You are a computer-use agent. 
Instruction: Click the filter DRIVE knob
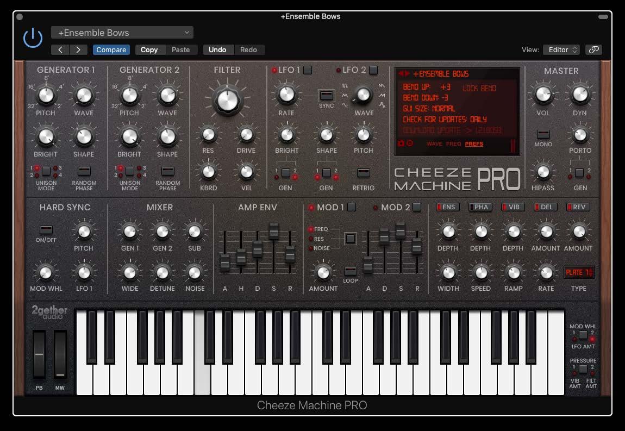pos(246,135)
